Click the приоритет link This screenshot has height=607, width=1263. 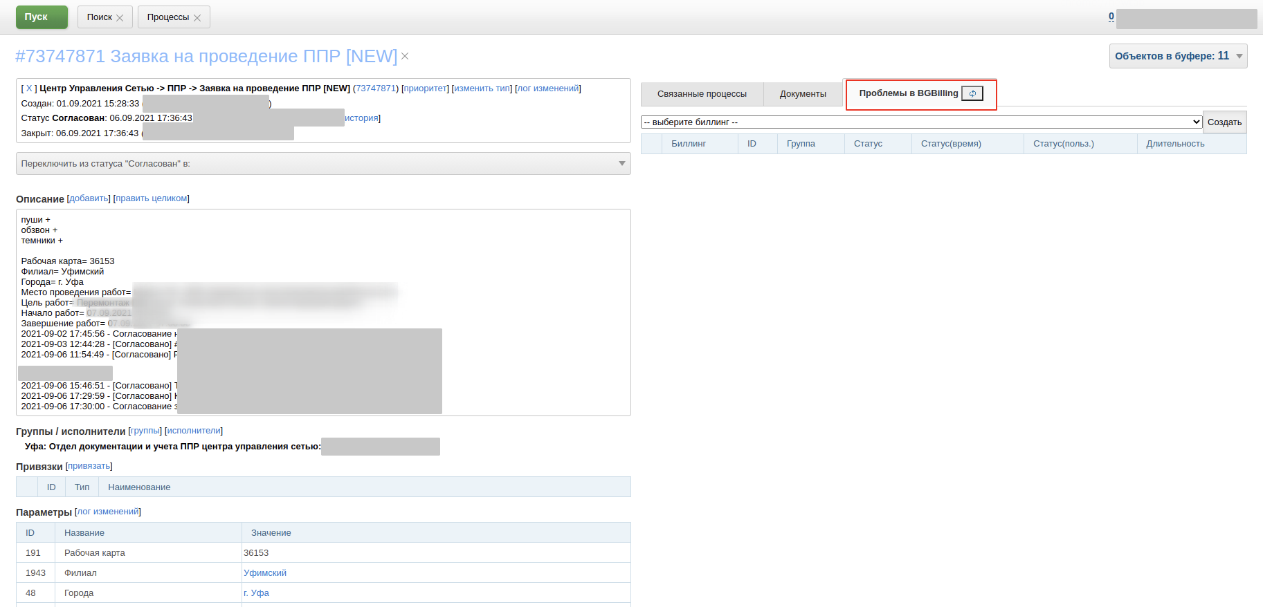click(x=425, y=88)
